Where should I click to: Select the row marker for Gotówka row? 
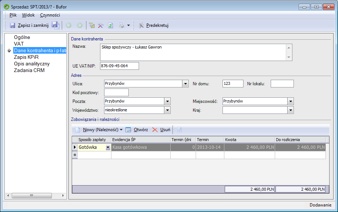tap(75, 147)
